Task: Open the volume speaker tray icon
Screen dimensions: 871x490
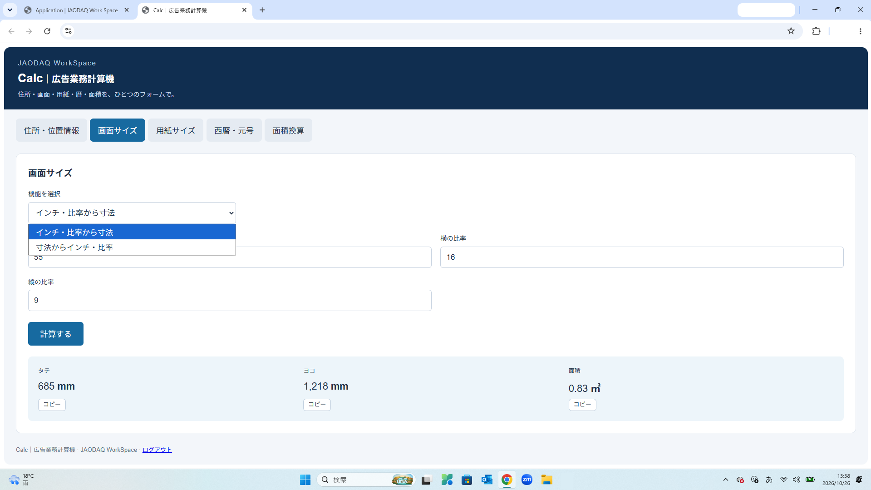Action: coord(797,480)
